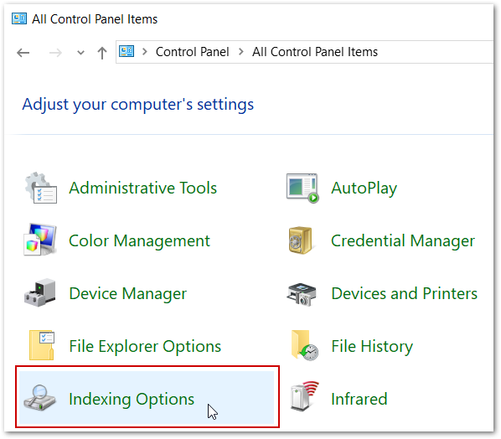The image size is (501, 439).
Task: Open the File Explorer Options link
Action: pos(145,347)
